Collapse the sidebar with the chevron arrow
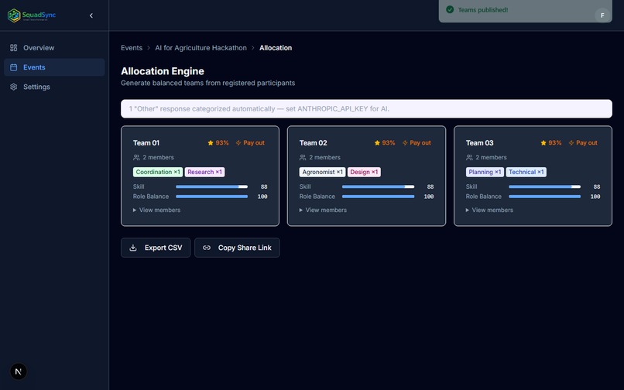 (91, 15)
